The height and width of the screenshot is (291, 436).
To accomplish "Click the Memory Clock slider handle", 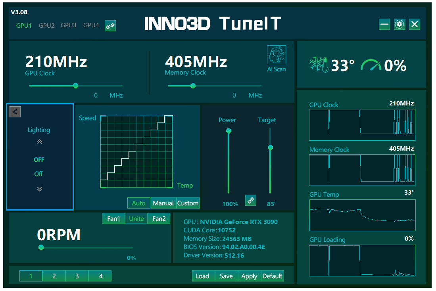I will [x=193, y=86].
